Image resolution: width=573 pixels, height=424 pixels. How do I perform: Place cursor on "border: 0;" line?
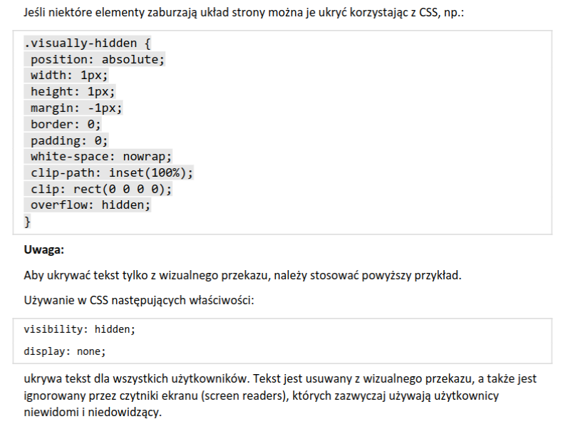click(x=66, y=124)
